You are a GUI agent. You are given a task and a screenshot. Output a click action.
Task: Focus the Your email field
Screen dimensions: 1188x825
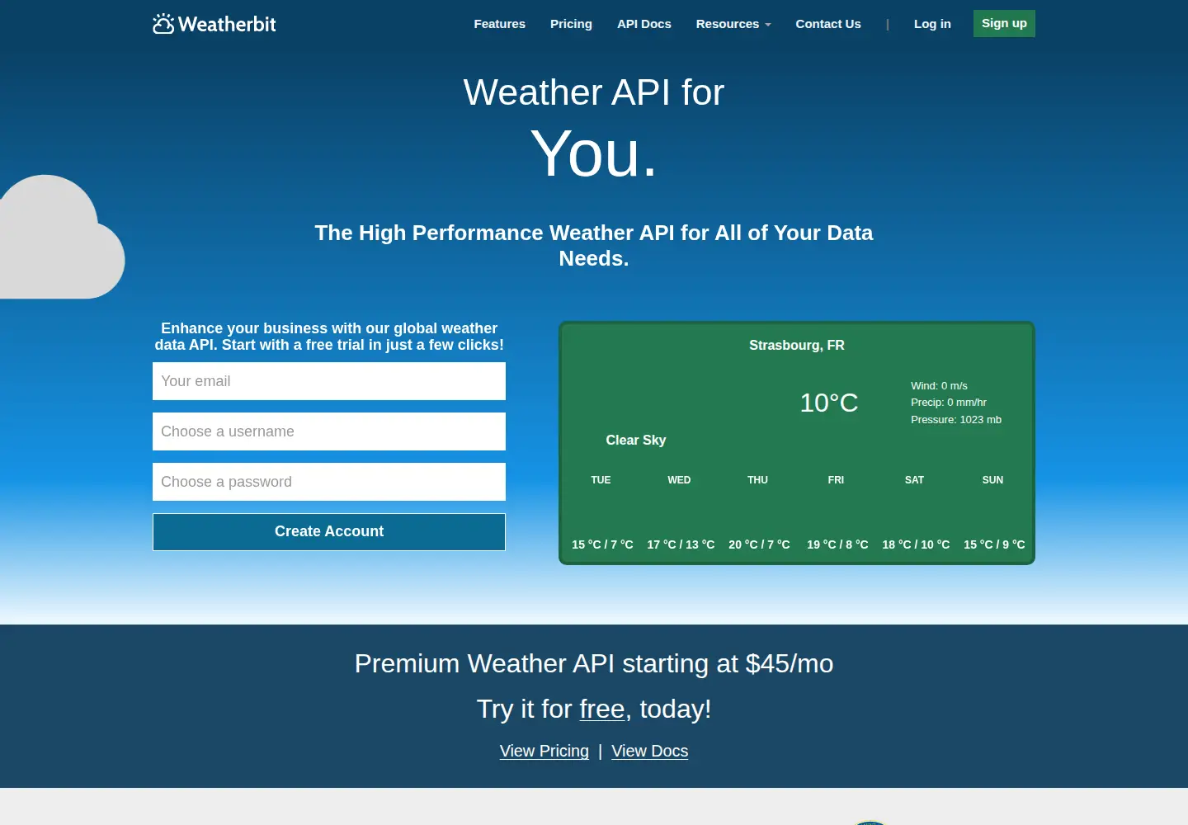click(x=329, y=381)
